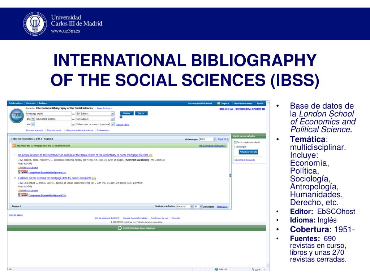The image size is (370, 277).
Task: Click 'Añadir (1-2)' link beside Ordenar por
Action: (223, 139)
